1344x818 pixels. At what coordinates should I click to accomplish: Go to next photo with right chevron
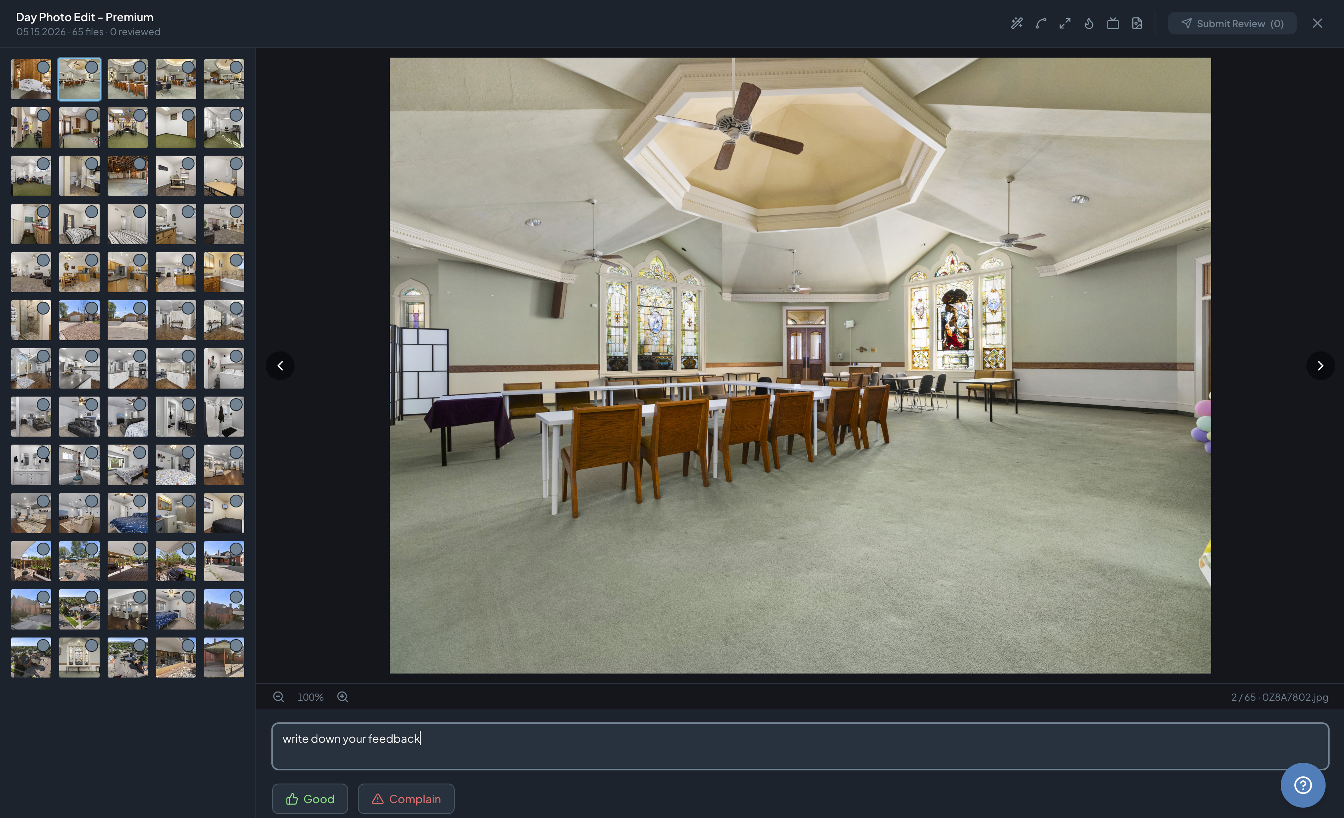click(x=1320, y=366)
